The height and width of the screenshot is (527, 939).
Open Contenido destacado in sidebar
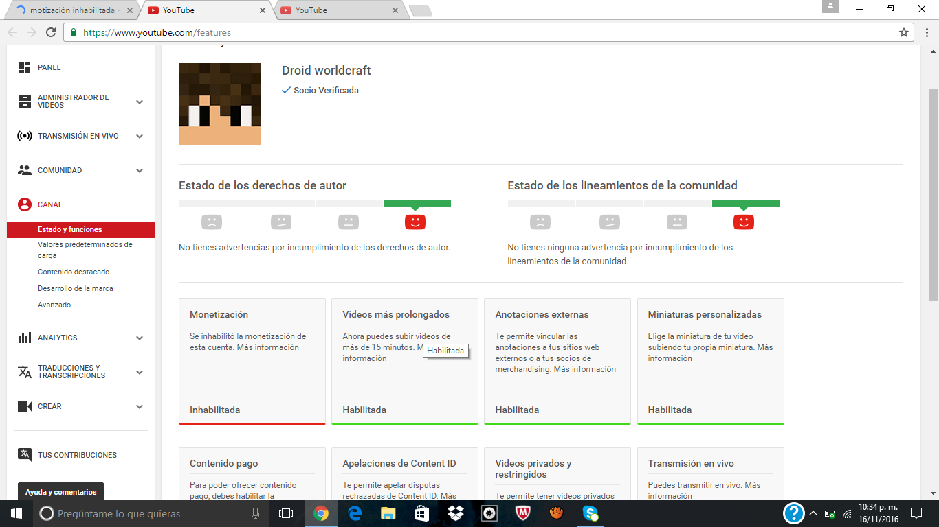[74, 272]
